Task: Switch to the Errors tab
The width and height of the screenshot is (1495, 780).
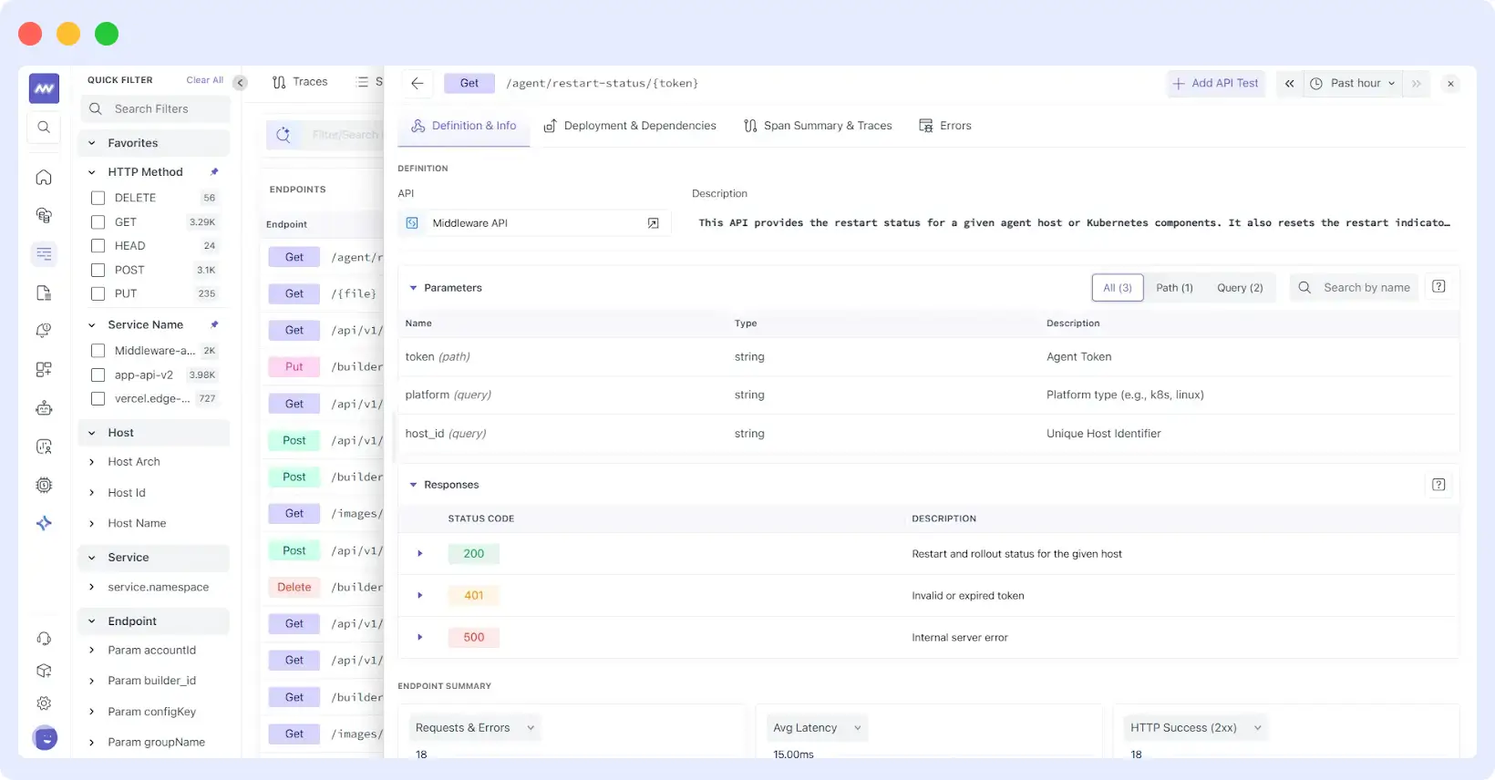Action: tap(945, 126)
